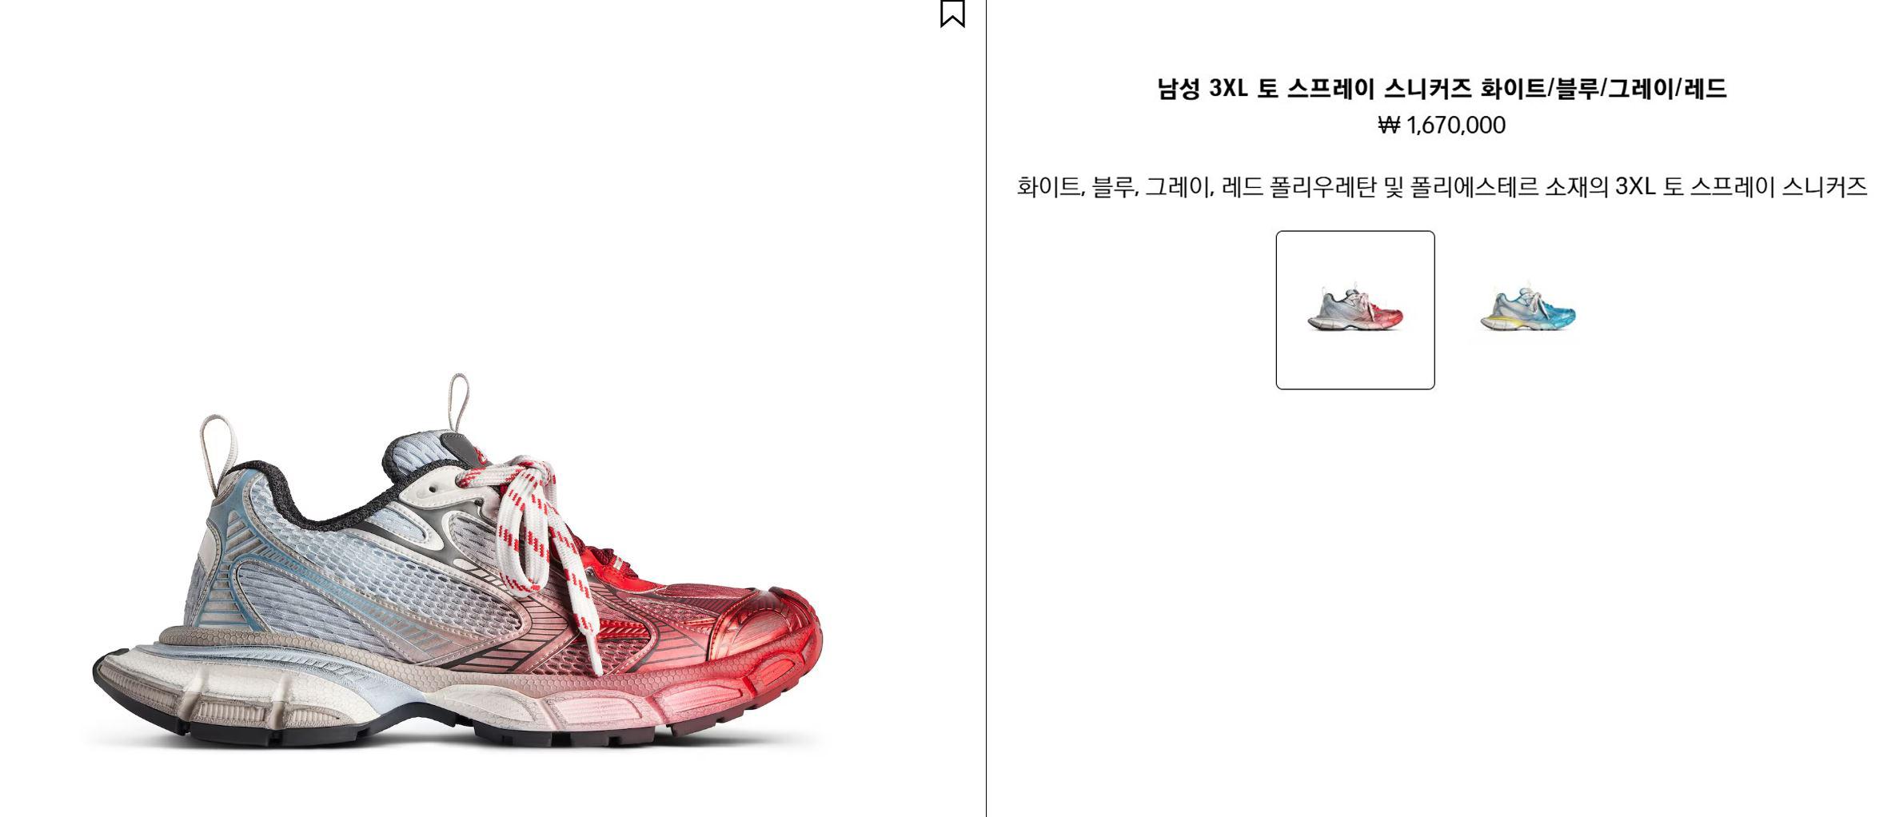Click the bordered frame of the selected colorway

[x=1355, y=232]
